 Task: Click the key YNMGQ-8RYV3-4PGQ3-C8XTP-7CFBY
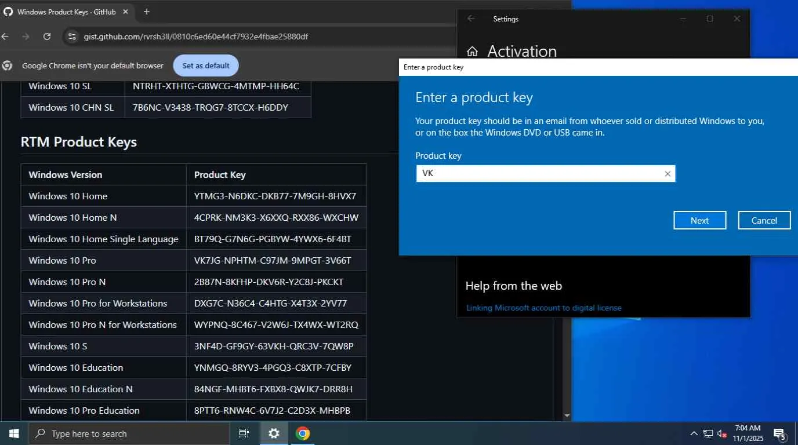[273, 367]
